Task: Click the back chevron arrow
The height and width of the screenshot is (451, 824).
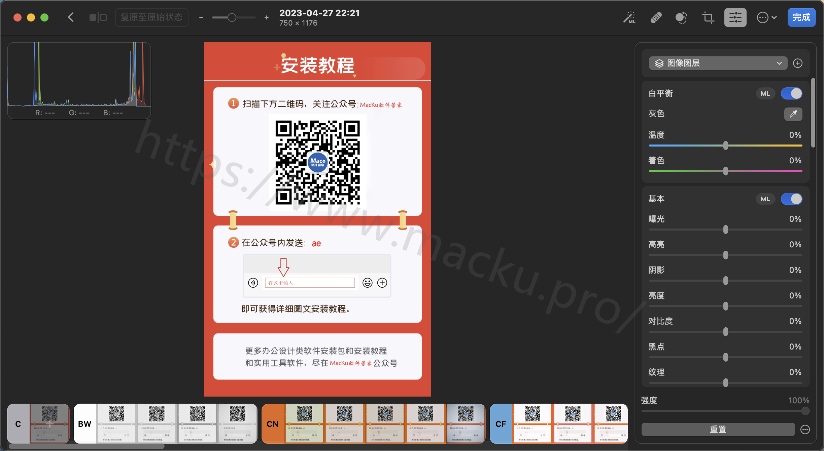Action: click(71, 17)
